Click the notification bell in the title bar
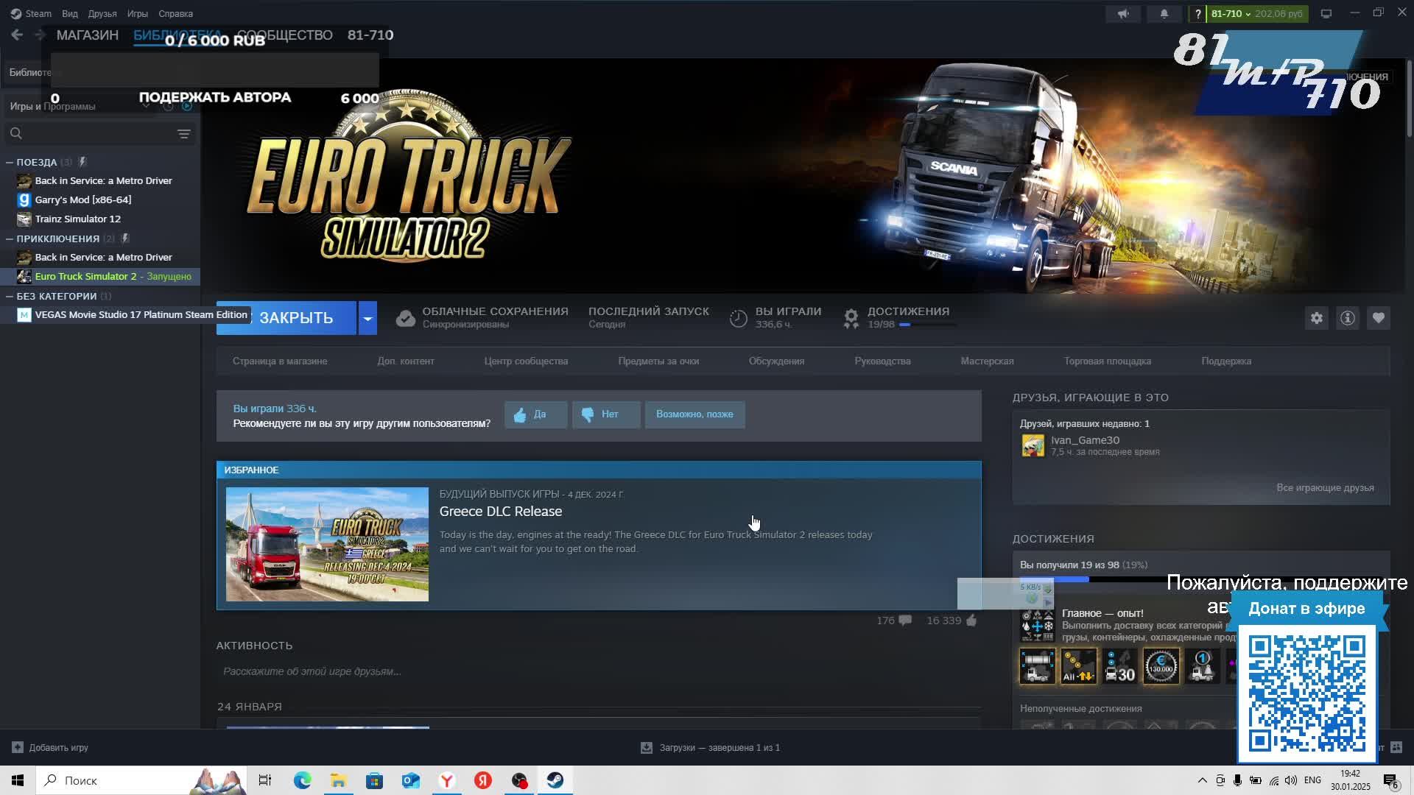 1164,13
